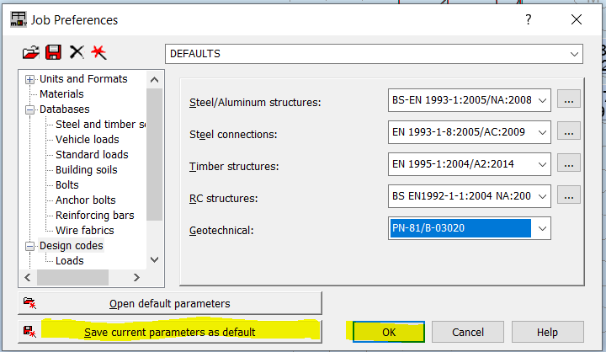Click Open default parameters button

coord(170,304)
